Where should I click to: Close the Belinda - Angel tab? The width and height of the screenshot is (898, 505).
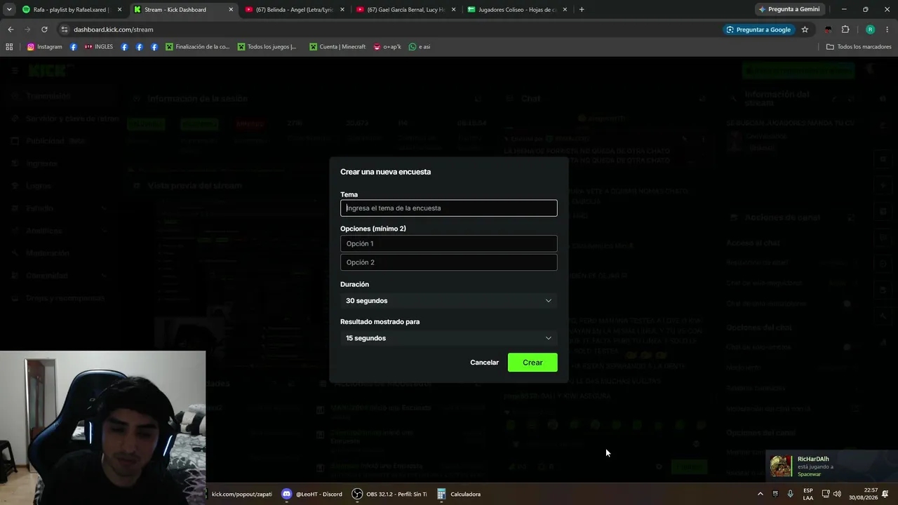[342, 10]
